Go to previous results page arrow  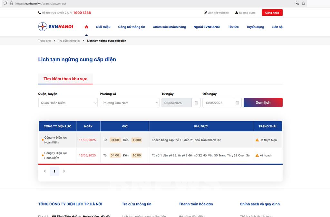point(44,171)
